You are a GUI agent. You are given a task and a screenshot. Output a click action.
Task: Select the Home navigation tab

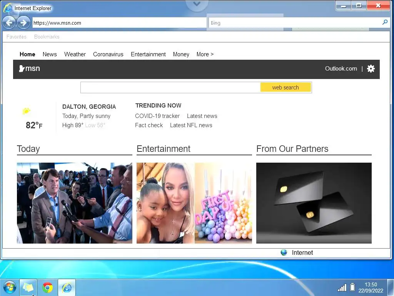pos(27,54)
